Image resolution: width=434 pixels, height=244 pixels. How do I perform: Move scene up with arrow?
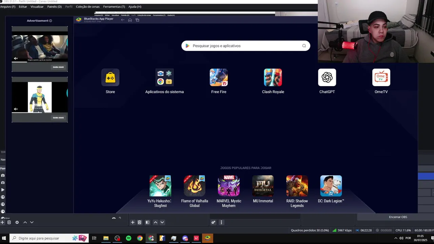pyautogui.click(x=25, y=222)
